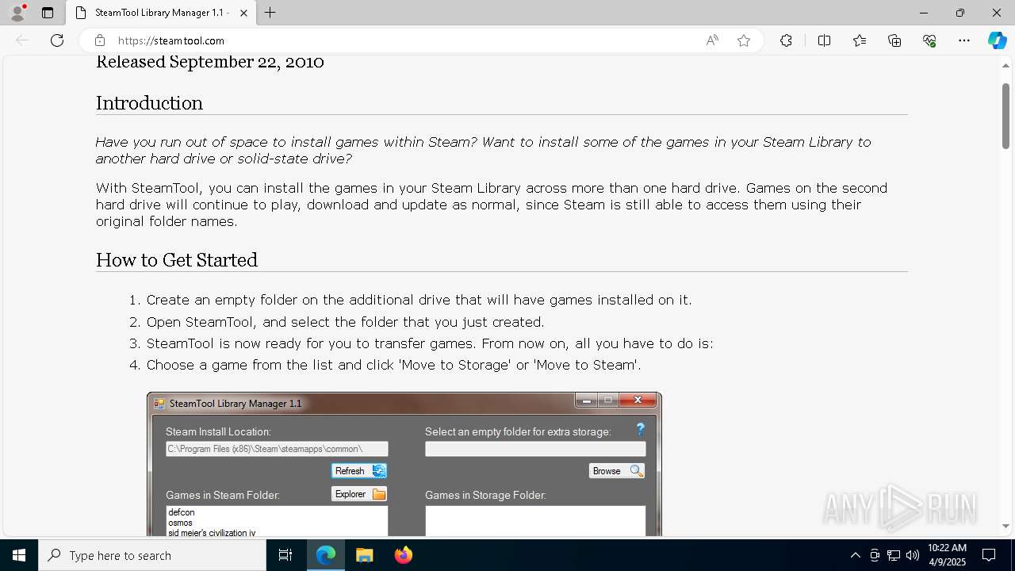1015x571 pixels.
Task: Open the browser profile icon
Action: pyautogui.click(x=17, y=13)
